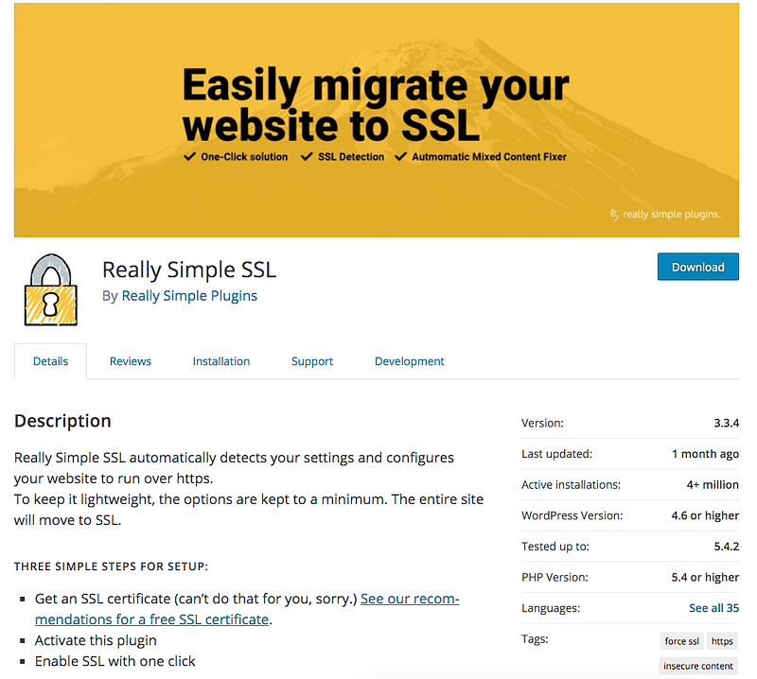Open the Really Simple Plugins author link
Image resolution: width=757 pixels, height=679 pixels.
tap(189, 295)
